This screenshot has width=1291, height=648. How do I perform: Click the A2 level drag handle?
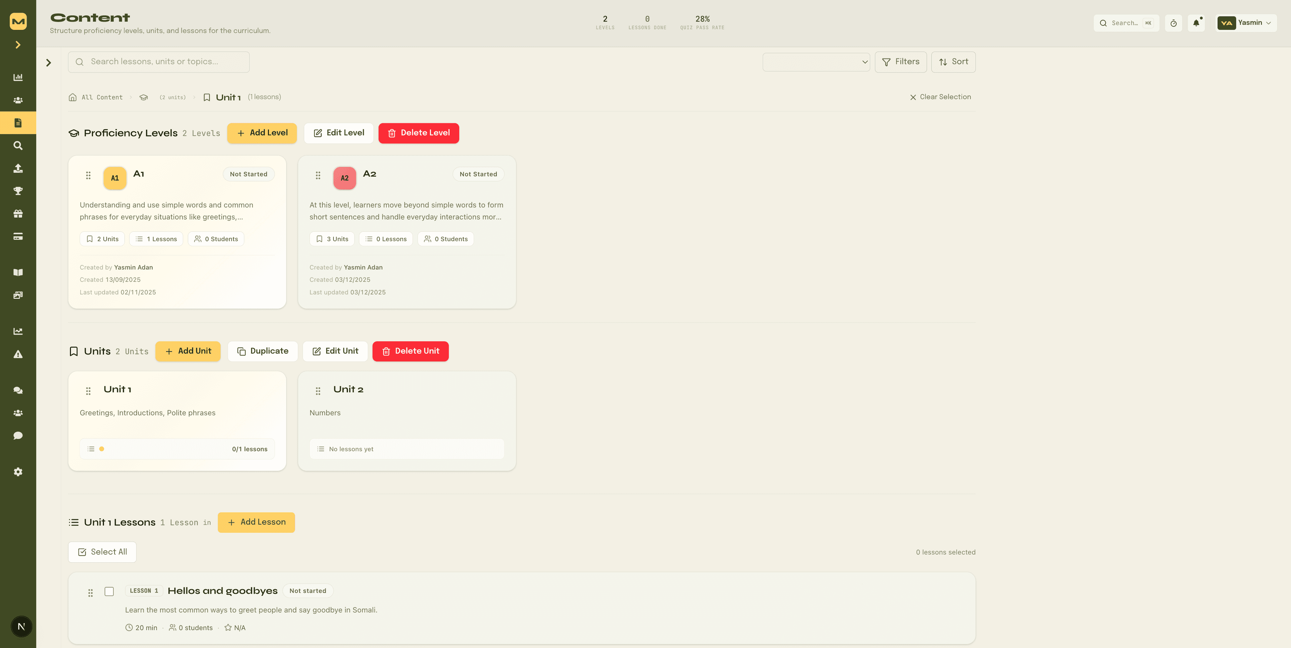click(x=318, y=175)
